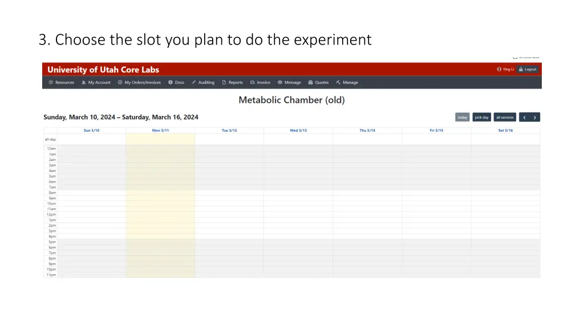This screenshot has width=584, height=329.
Task: Click the all services button
Action: [504, 117]
